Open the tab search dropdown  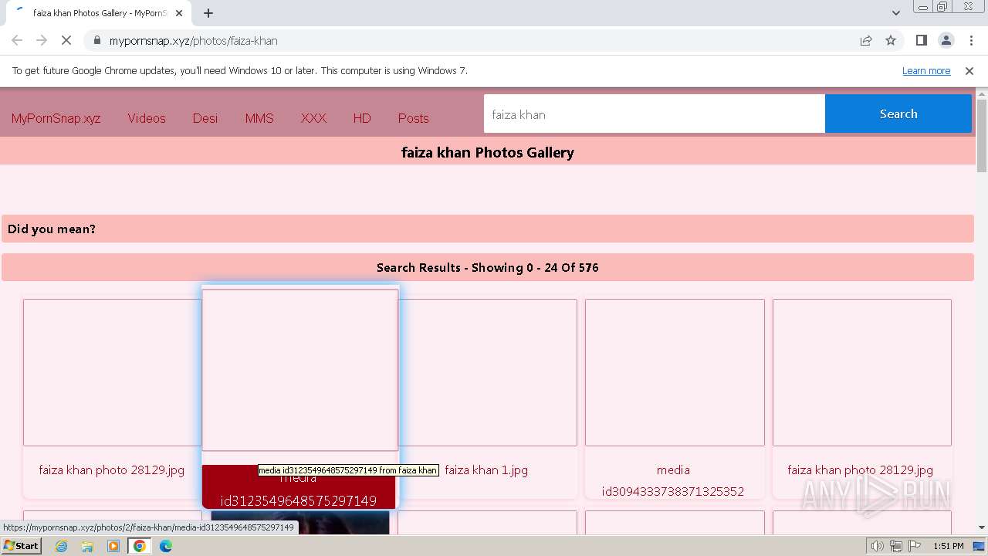pos(895,13)
